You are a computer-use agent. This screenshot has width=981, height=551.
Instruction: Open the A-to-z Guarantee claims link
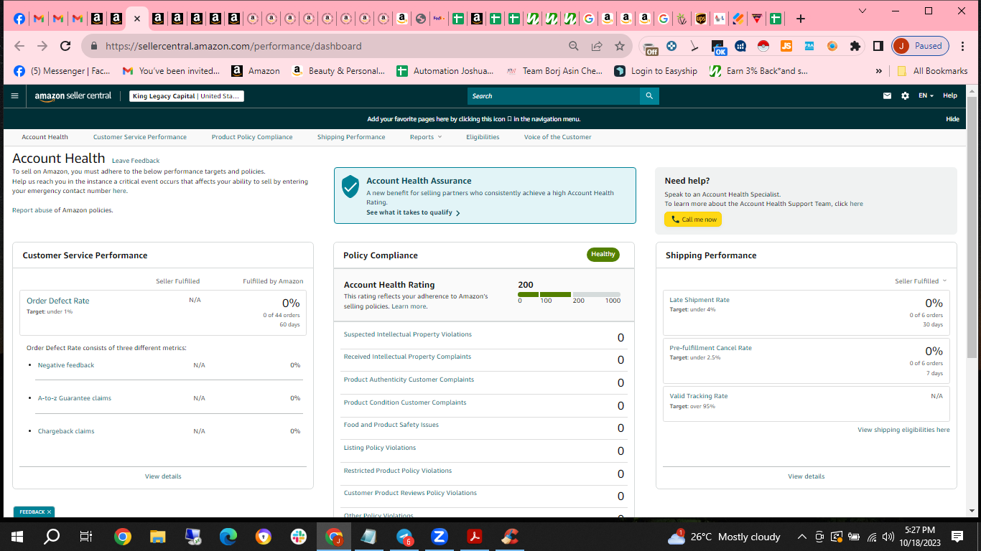point(75,398)
